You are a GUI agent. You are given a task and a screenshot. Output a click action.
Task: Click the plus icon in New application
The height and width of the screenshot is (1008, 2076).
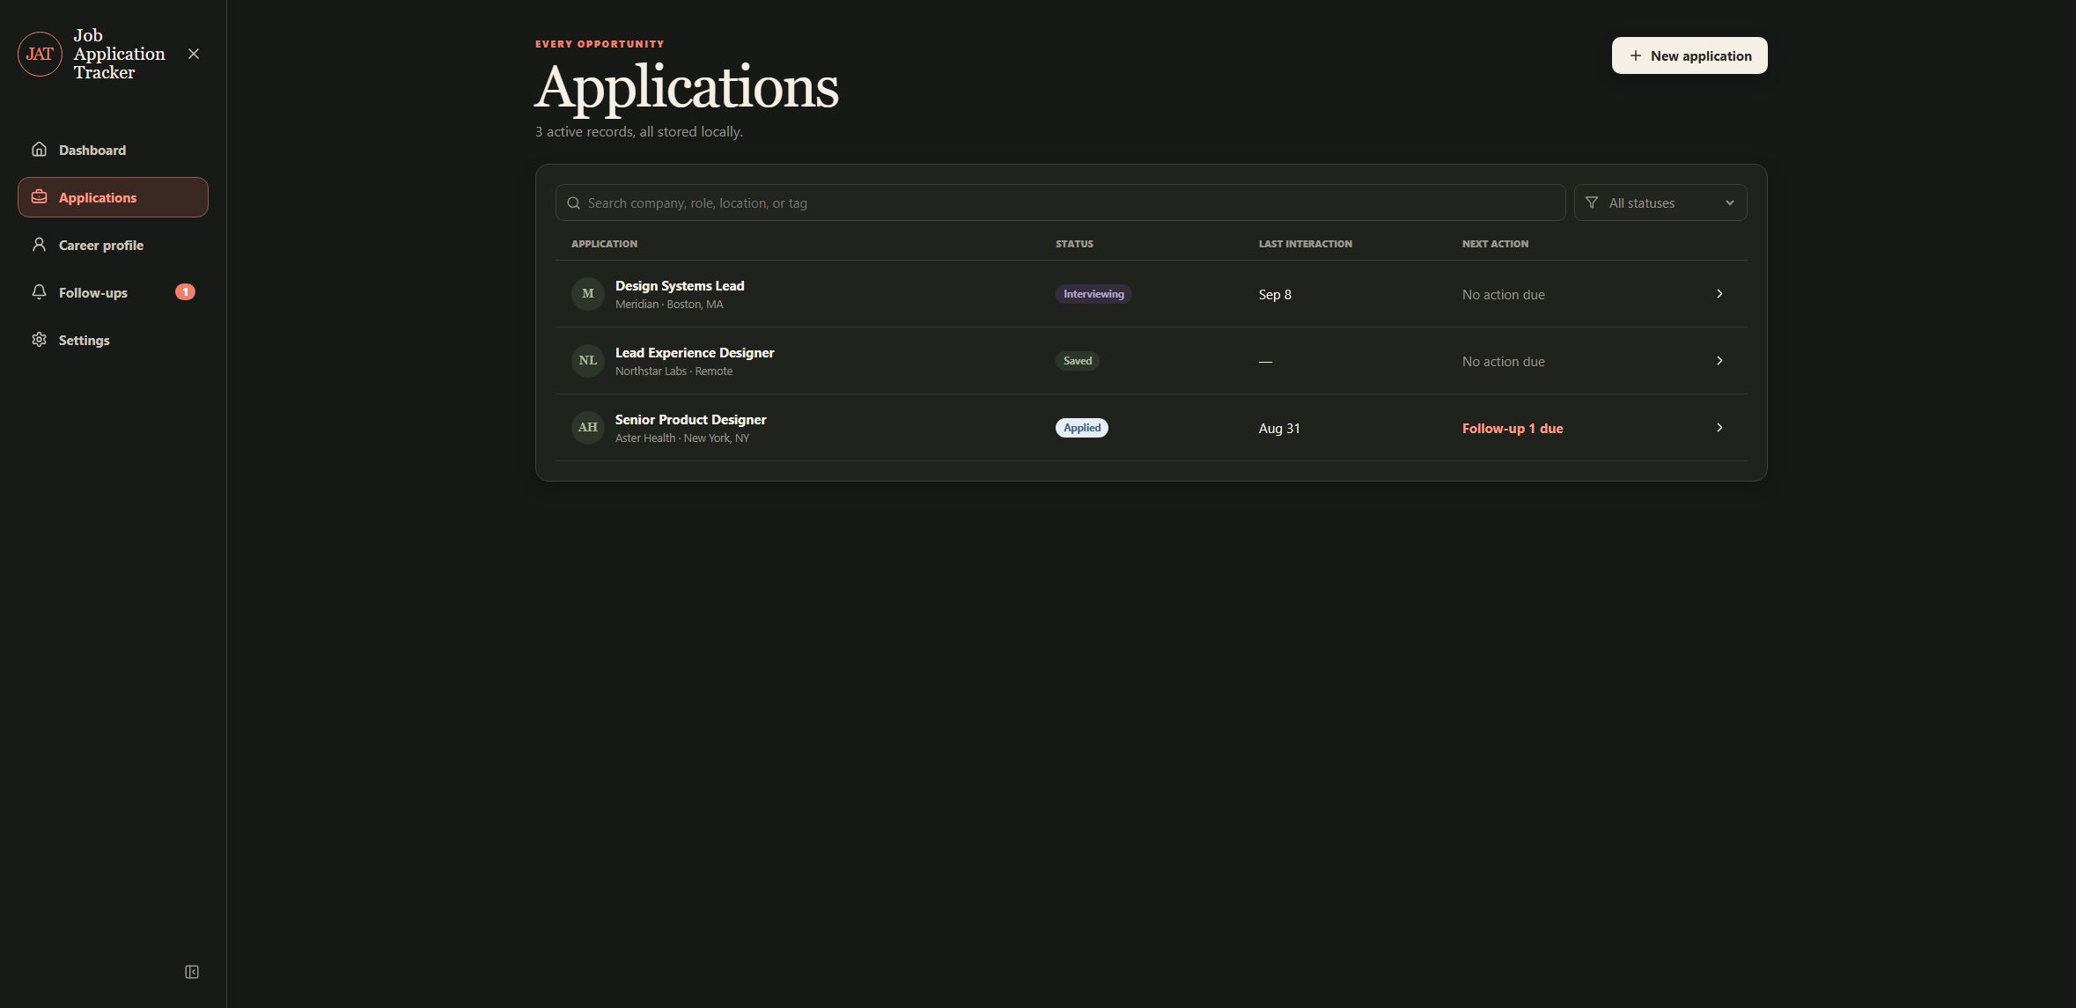tap(1635, 55)
